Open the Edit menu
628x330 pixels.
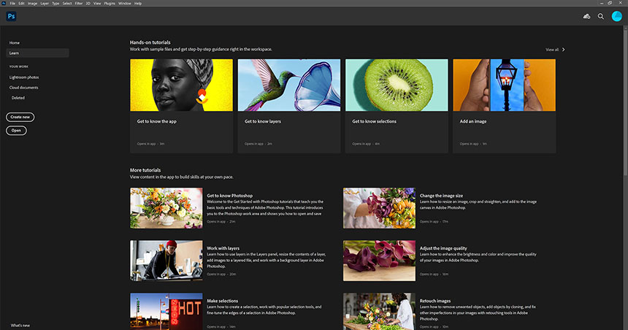(21, 3)
